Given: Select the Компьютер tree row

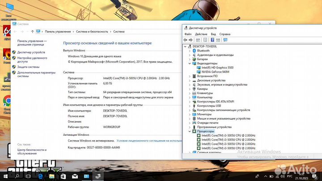Looking at the screenshot, I should pyautogui.click(x=204, y=97).
